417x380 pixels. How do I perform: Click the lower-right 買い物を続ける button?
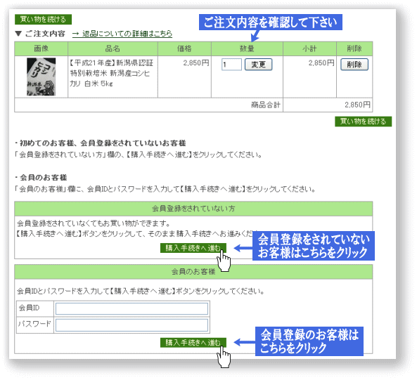[363, 122]
